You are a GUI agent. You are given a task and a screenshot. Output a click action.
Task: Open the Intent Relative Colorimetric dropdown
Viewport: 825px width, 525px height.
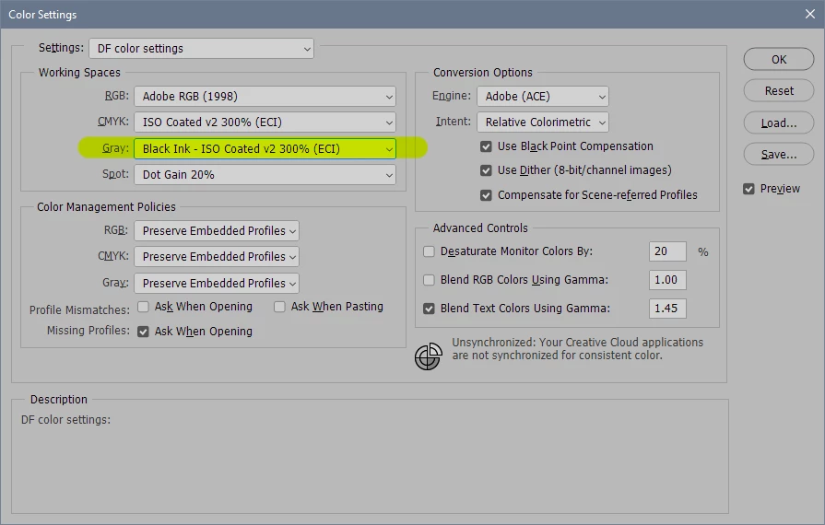tap(542, 122)
